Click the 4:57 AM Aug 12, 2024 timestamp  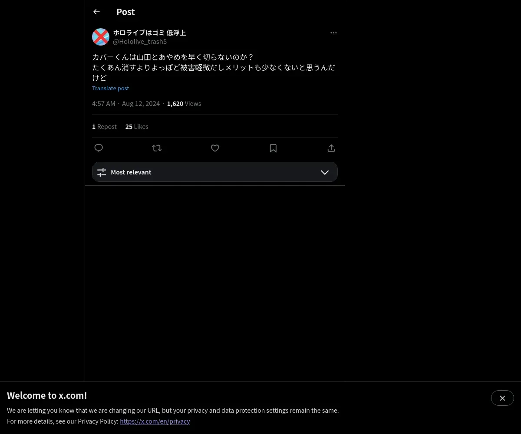[x=126, y=104]
